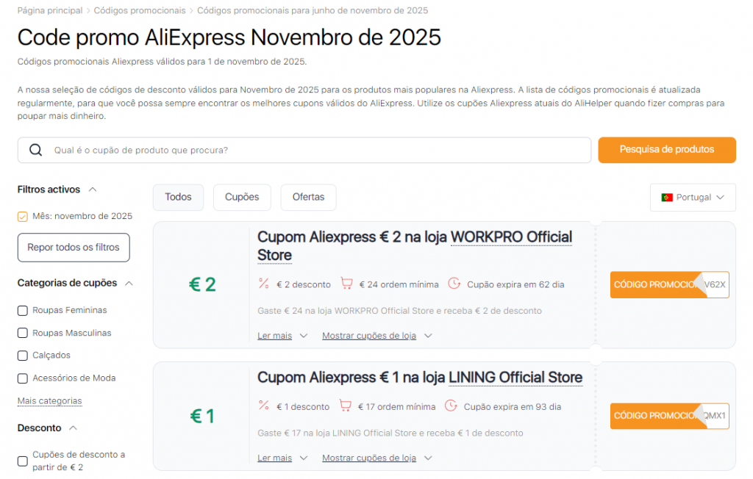Viewport: 753px width, 479px height.
Task: Click cart icon in WORKPRO coupon
Action: pyautogui.click(x=346, y=284)
